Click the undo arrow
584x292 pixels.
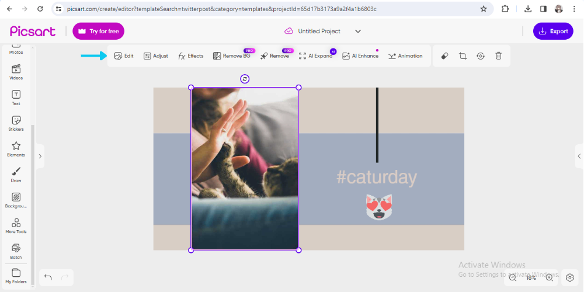pos(48,277)
